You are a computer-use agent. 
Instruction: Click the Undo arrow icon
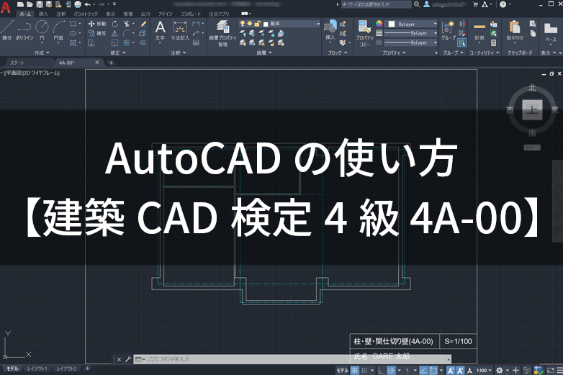pyautogui.click(x=88, y=4)
